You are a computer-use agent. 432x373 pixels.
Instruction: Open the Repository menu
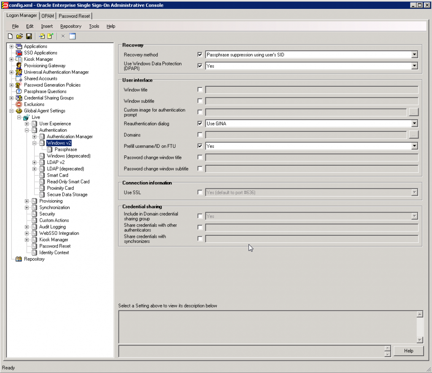coord(70,26)
